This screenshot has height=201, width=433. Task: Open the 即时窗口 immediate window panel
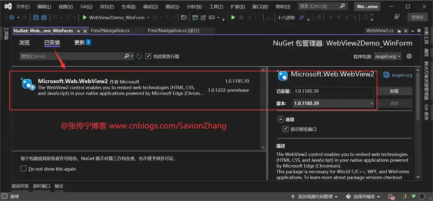42,186
